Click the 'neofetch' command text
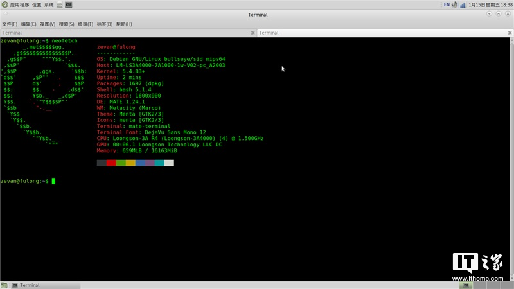This screenshot has width=514, height=289. pyautogui.click(x=65, y=41)
